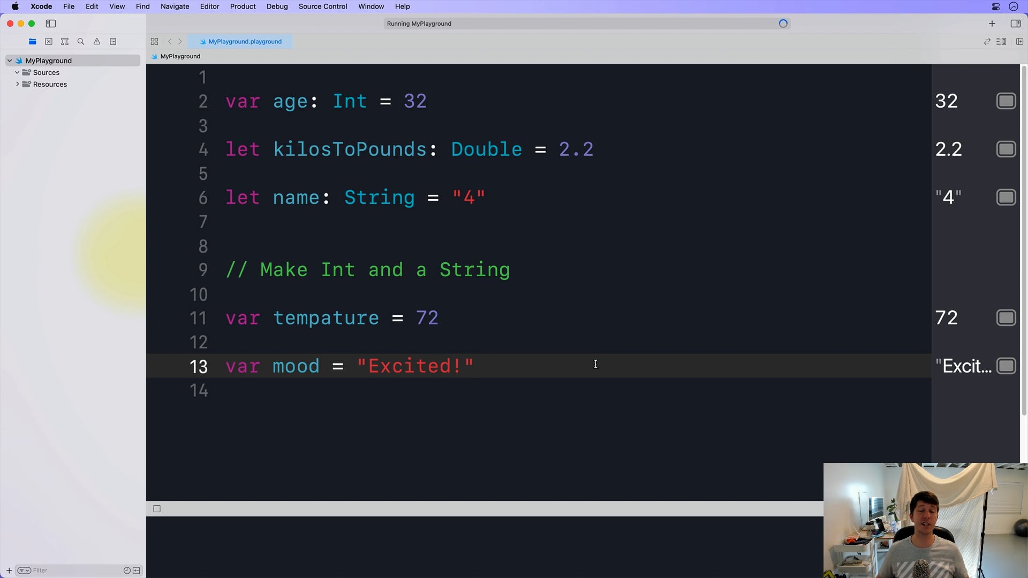Collapse the Sources folder
Viewport: 1028px width, 578px height.
coord(17,72)
